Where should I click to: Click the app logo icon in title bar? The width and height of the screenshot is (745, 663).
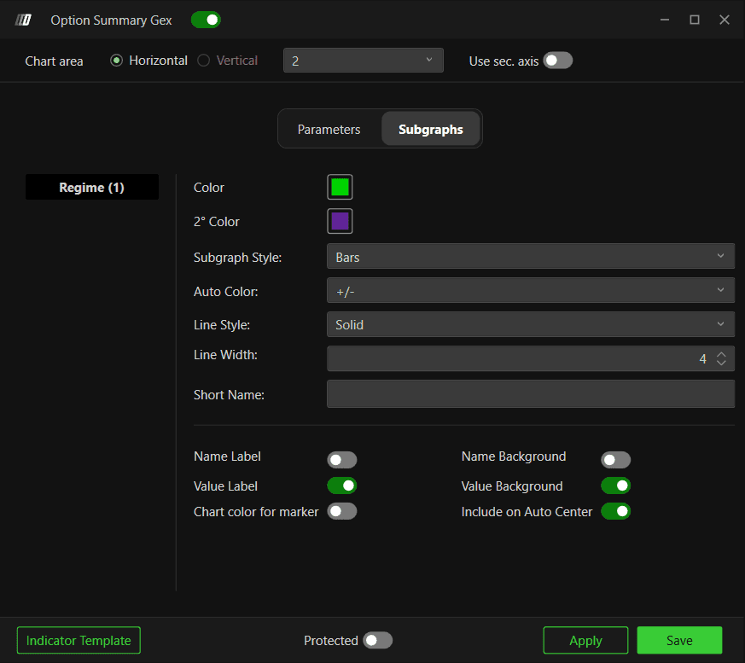(x=23, y=20)
